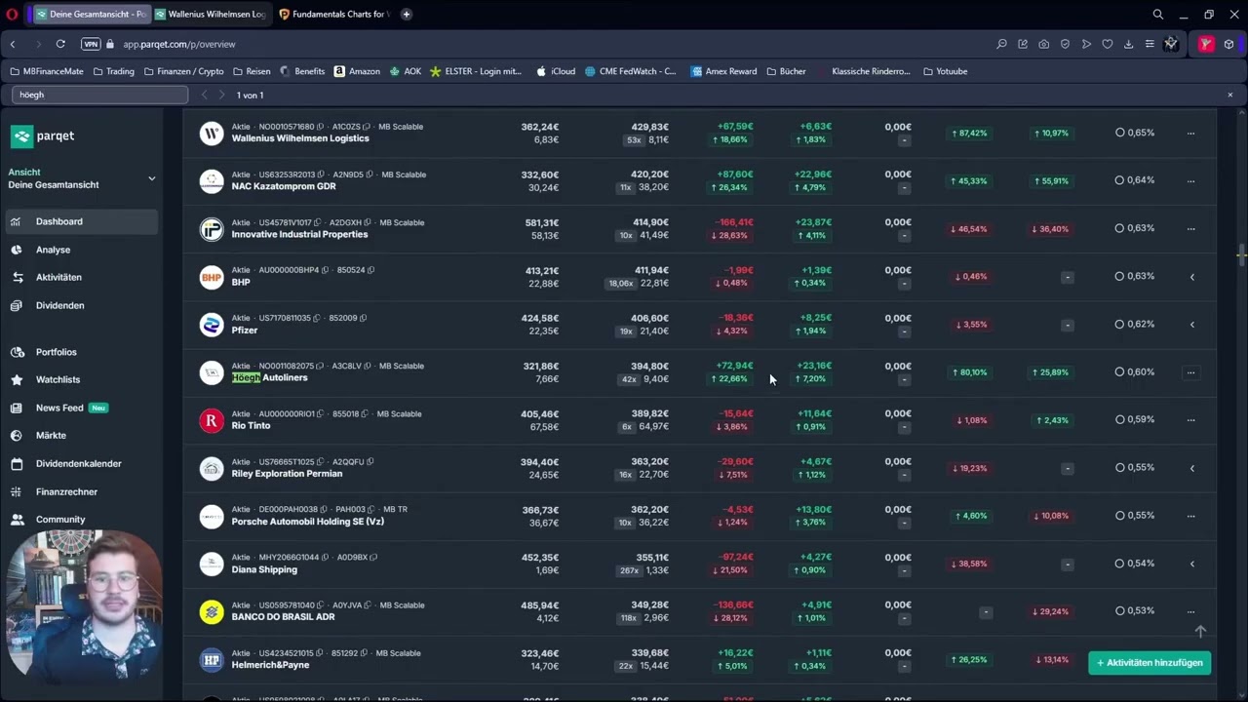Open the three-dot menu for Wallenius Wilhelmsen
The width and height of the screenshot is (1248, 702).
[1190, 133]
